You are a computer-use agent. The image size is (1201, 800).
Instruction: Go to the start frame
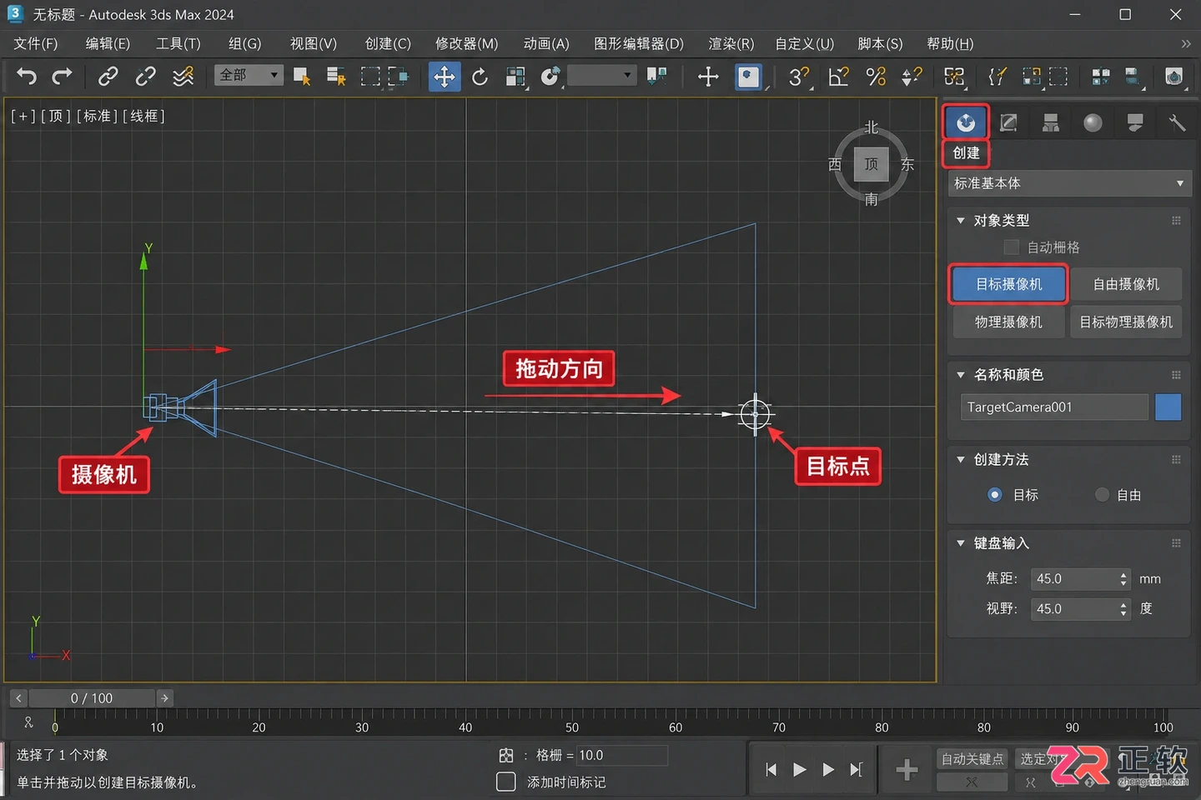pyautogui.click(x=771, y=769)
